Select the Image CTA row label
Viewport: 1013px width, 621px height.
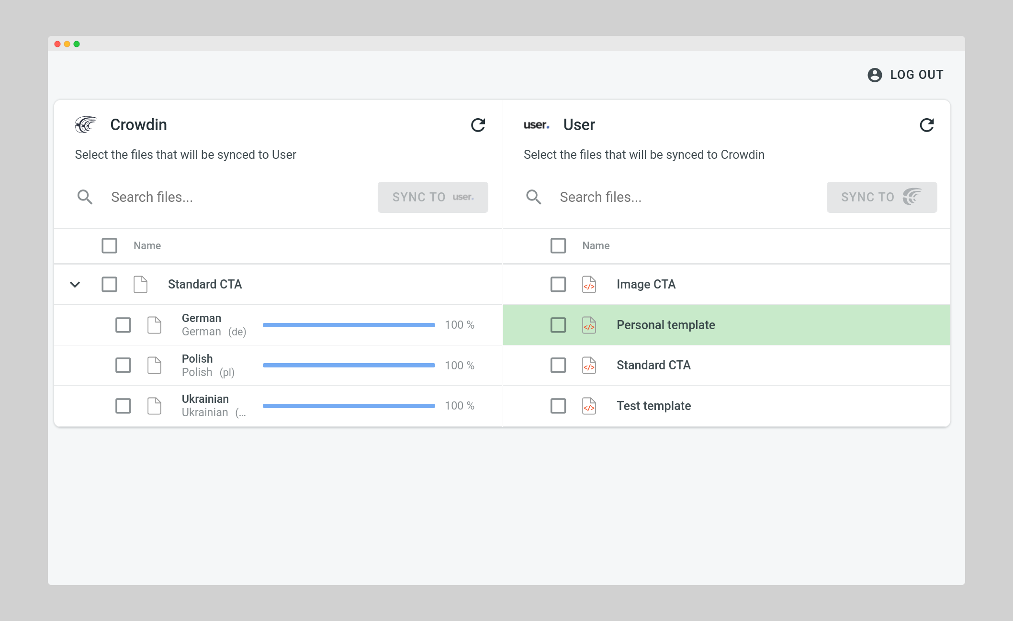coord(646,284)
